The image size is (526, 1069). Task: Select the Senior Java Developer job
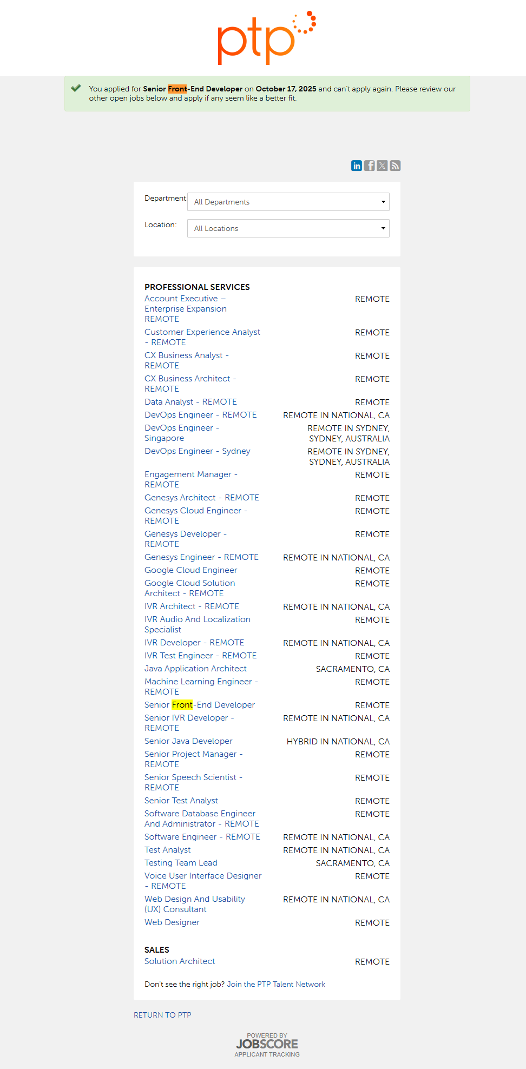click(x=188, y=741)
